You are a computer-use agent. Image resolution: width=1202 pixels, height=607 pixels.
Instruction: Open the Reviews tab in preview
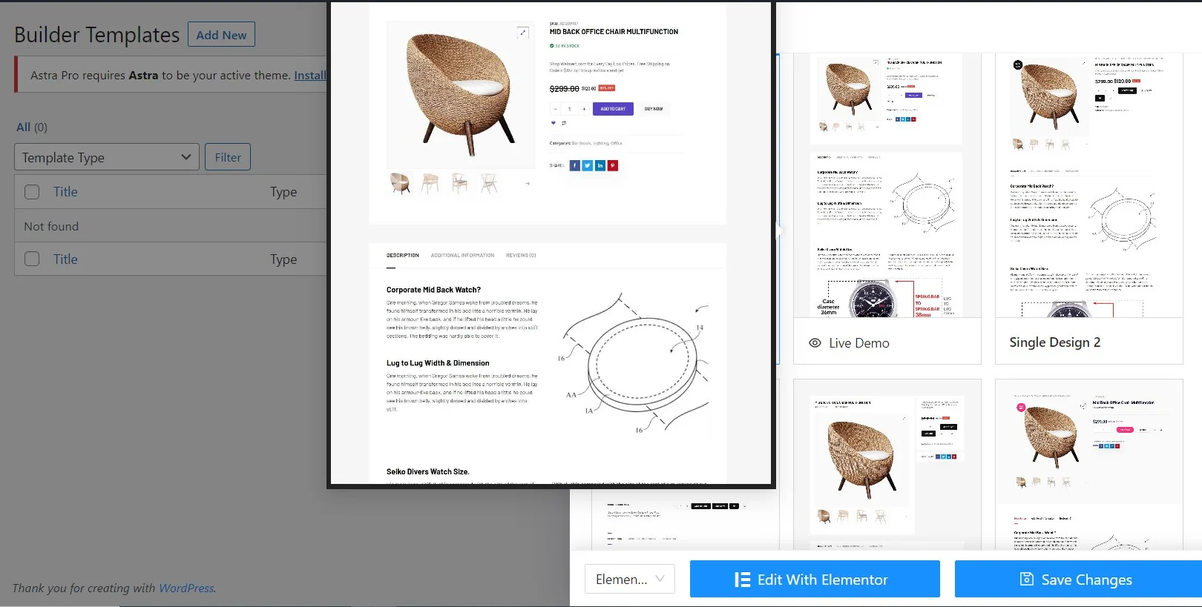(521, 255)
